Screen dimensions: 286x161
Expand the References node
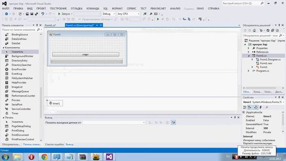click(x=248, y=52)
